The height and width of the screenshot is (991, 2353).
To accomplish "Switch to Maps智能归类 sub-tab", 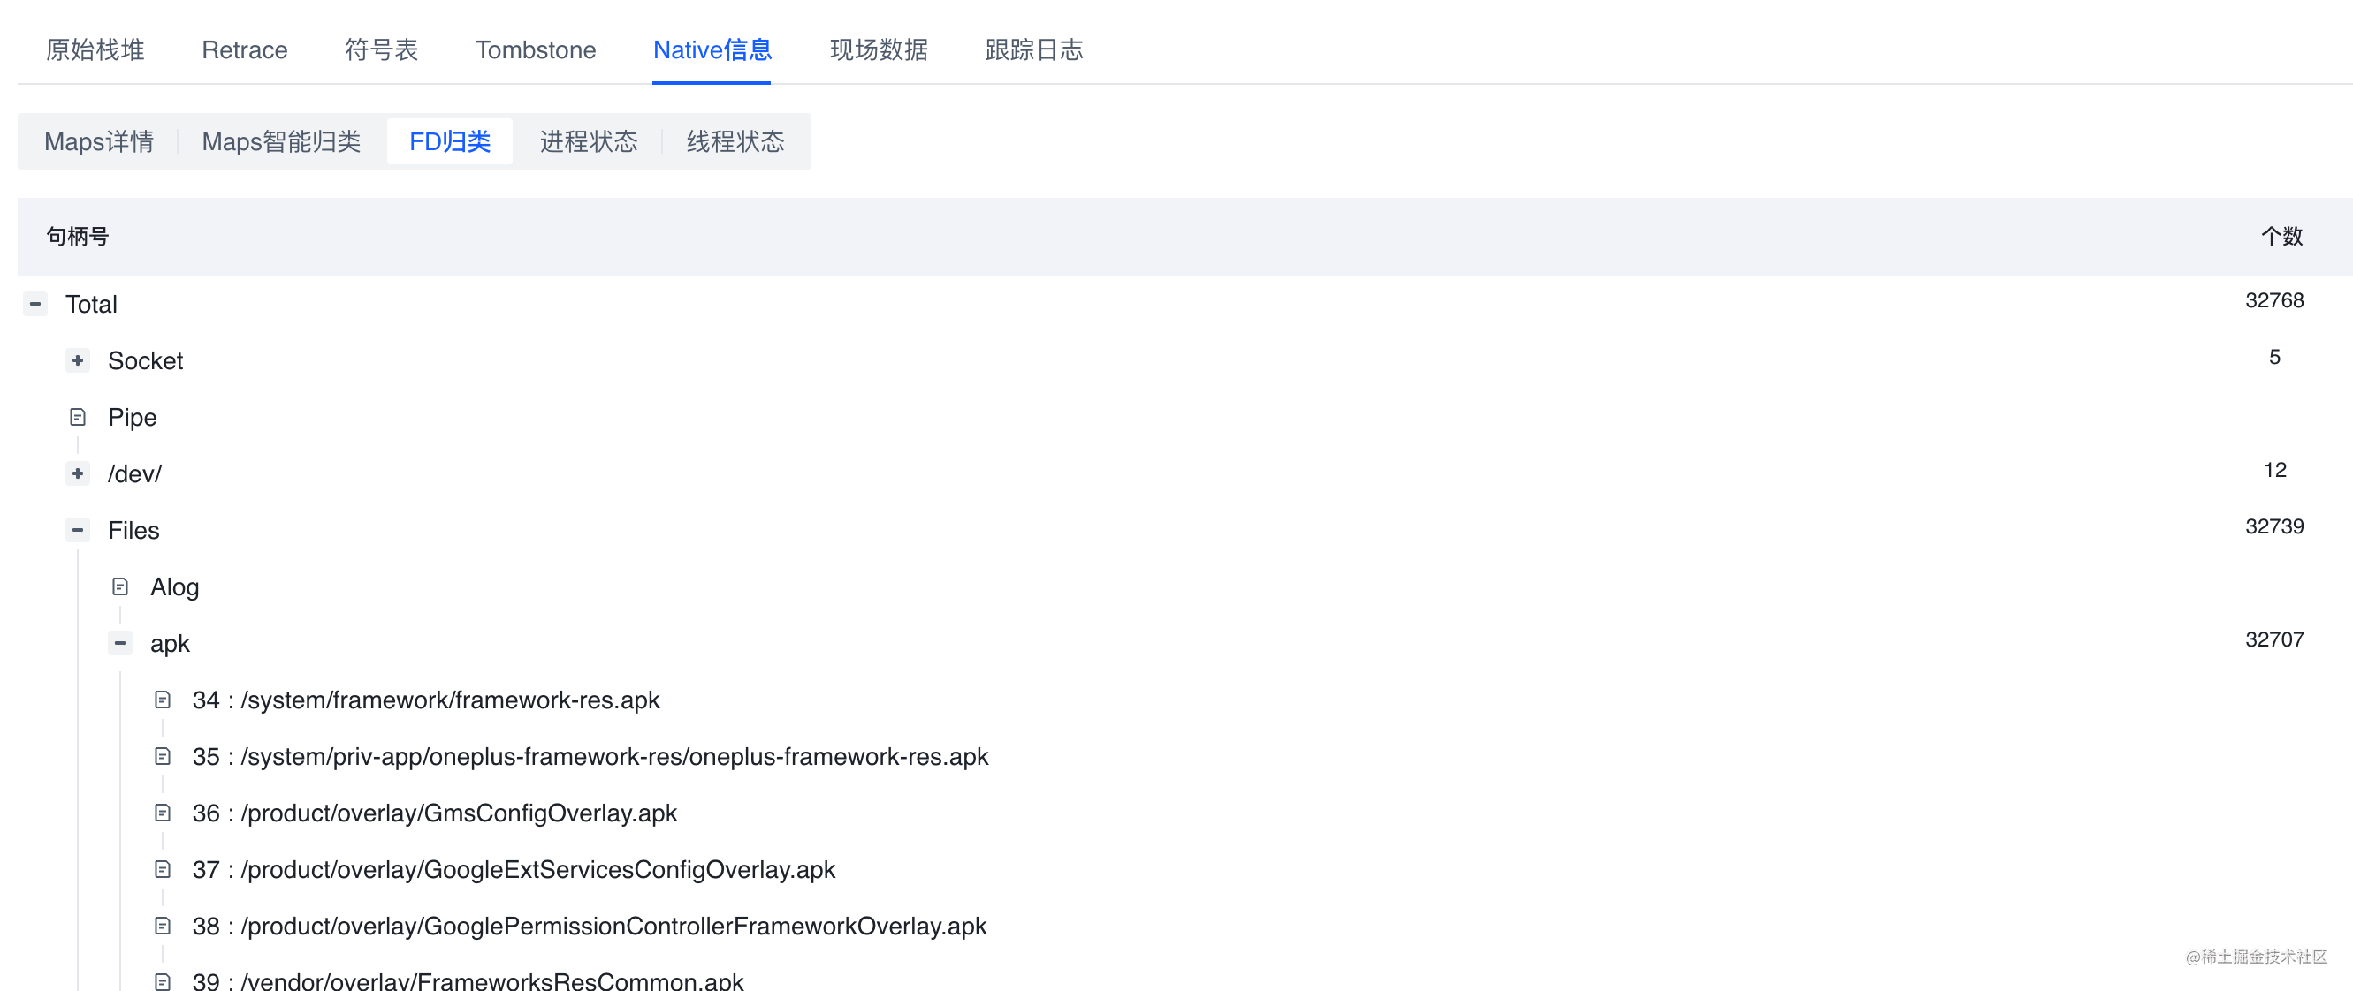I will [x=281, y=141].
